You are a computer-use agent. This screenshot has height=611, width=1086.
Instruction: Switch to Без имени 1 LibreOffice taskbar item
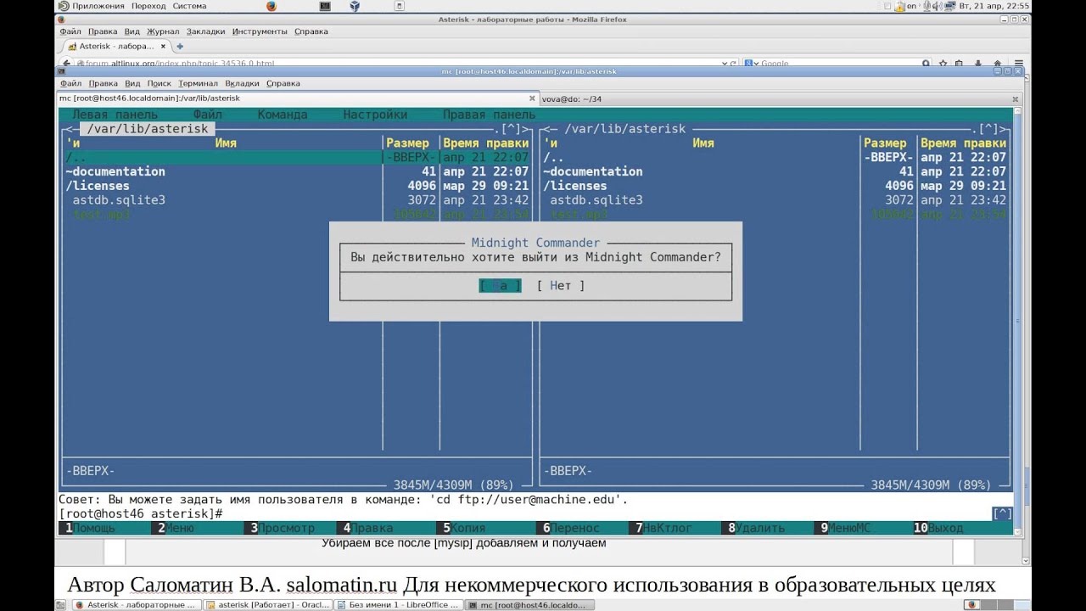pos(398,605)
